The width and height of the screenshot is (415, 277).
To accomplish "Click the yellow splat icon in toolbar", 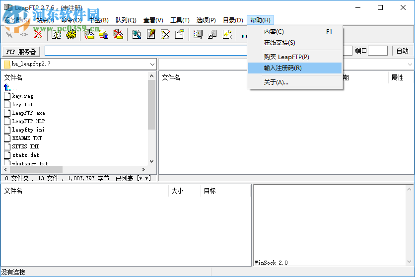I will click(x=71, y=34).
